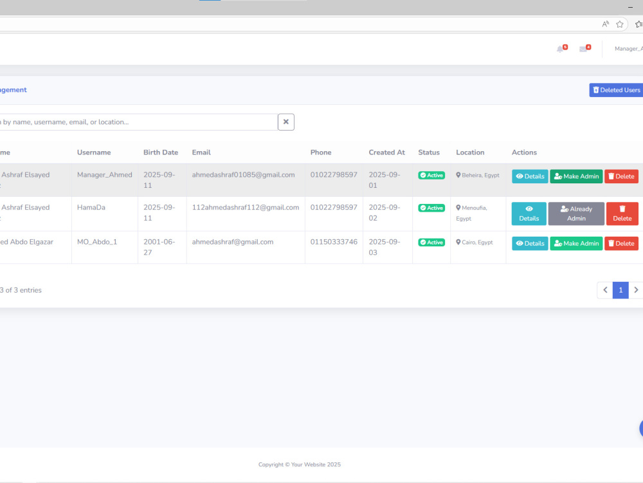Viewport: 643px width, 483px height.
Task: Click the Location column header
Action: pos(470,152)
